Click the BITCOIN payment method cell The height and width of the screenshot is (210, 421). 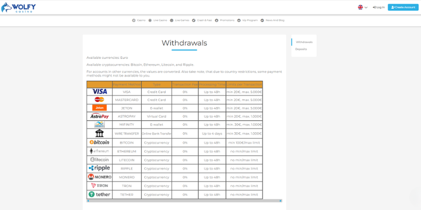(127, 143)
